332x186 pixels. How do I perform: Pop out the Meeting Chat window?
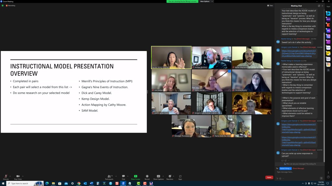(319, 6)
